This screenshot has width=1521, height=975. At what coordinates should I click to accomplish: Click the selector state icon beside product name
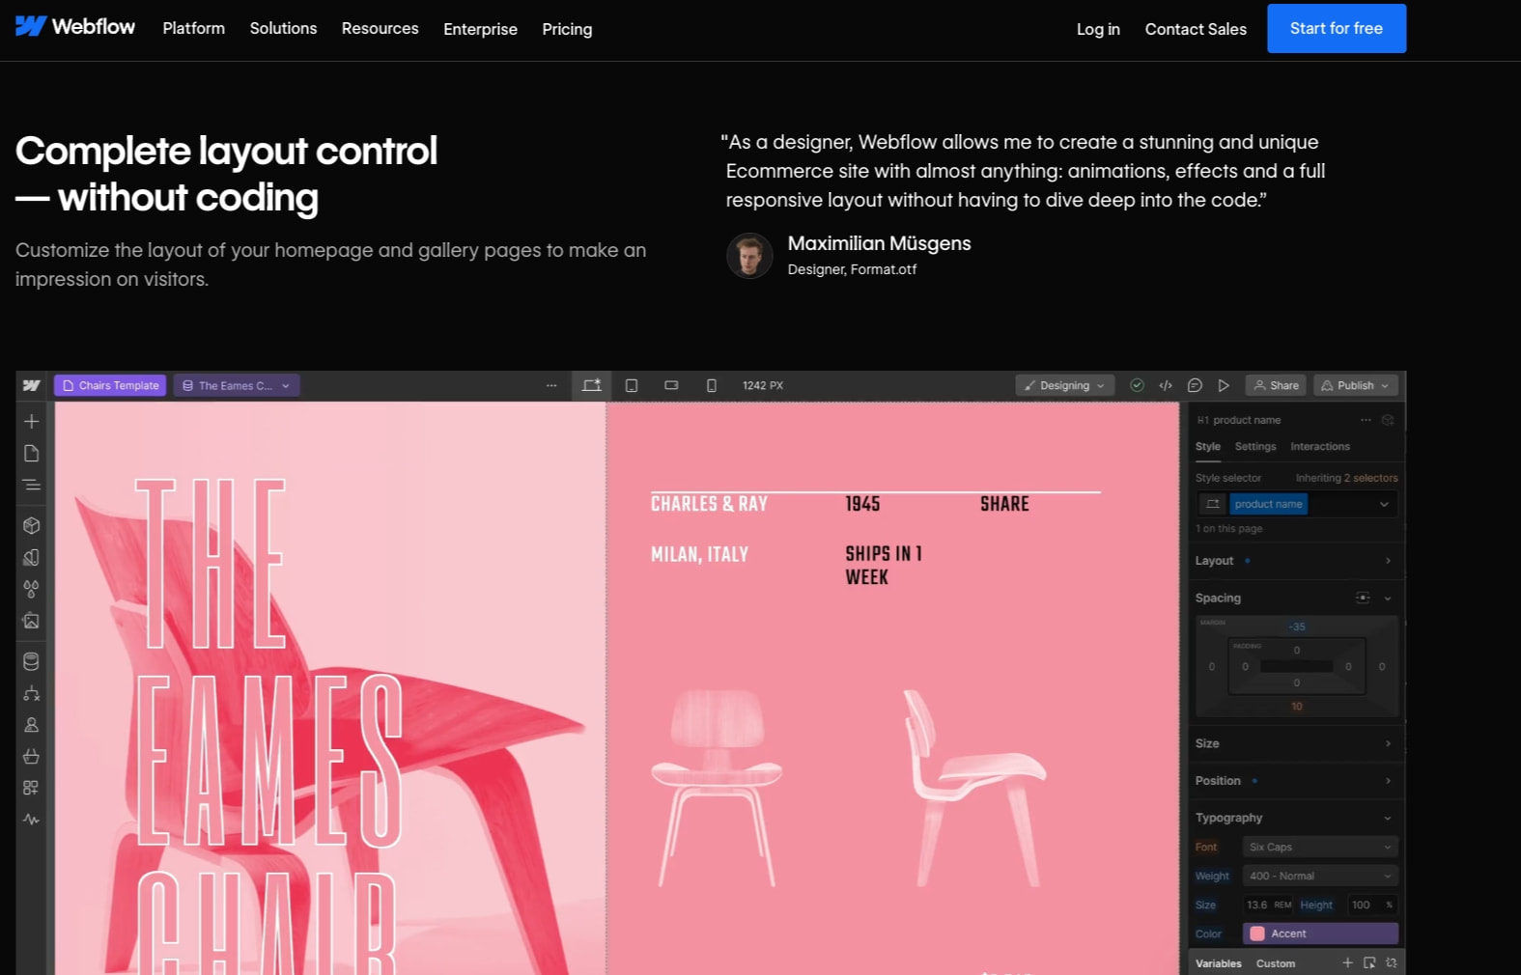click(1213, 504)
